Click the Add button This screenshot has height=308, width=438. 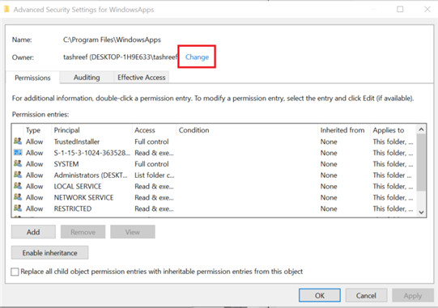(x=33, y=232)
